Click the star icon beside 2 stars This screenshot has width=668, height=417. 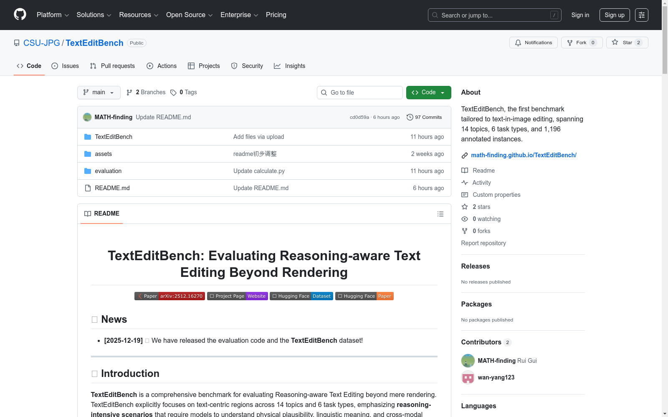(x=465, y=207)
